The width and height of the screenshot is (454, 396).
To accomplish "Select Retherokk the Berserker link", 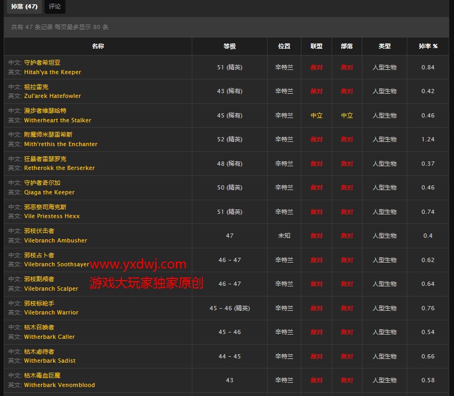I will [x=59, y=168].
